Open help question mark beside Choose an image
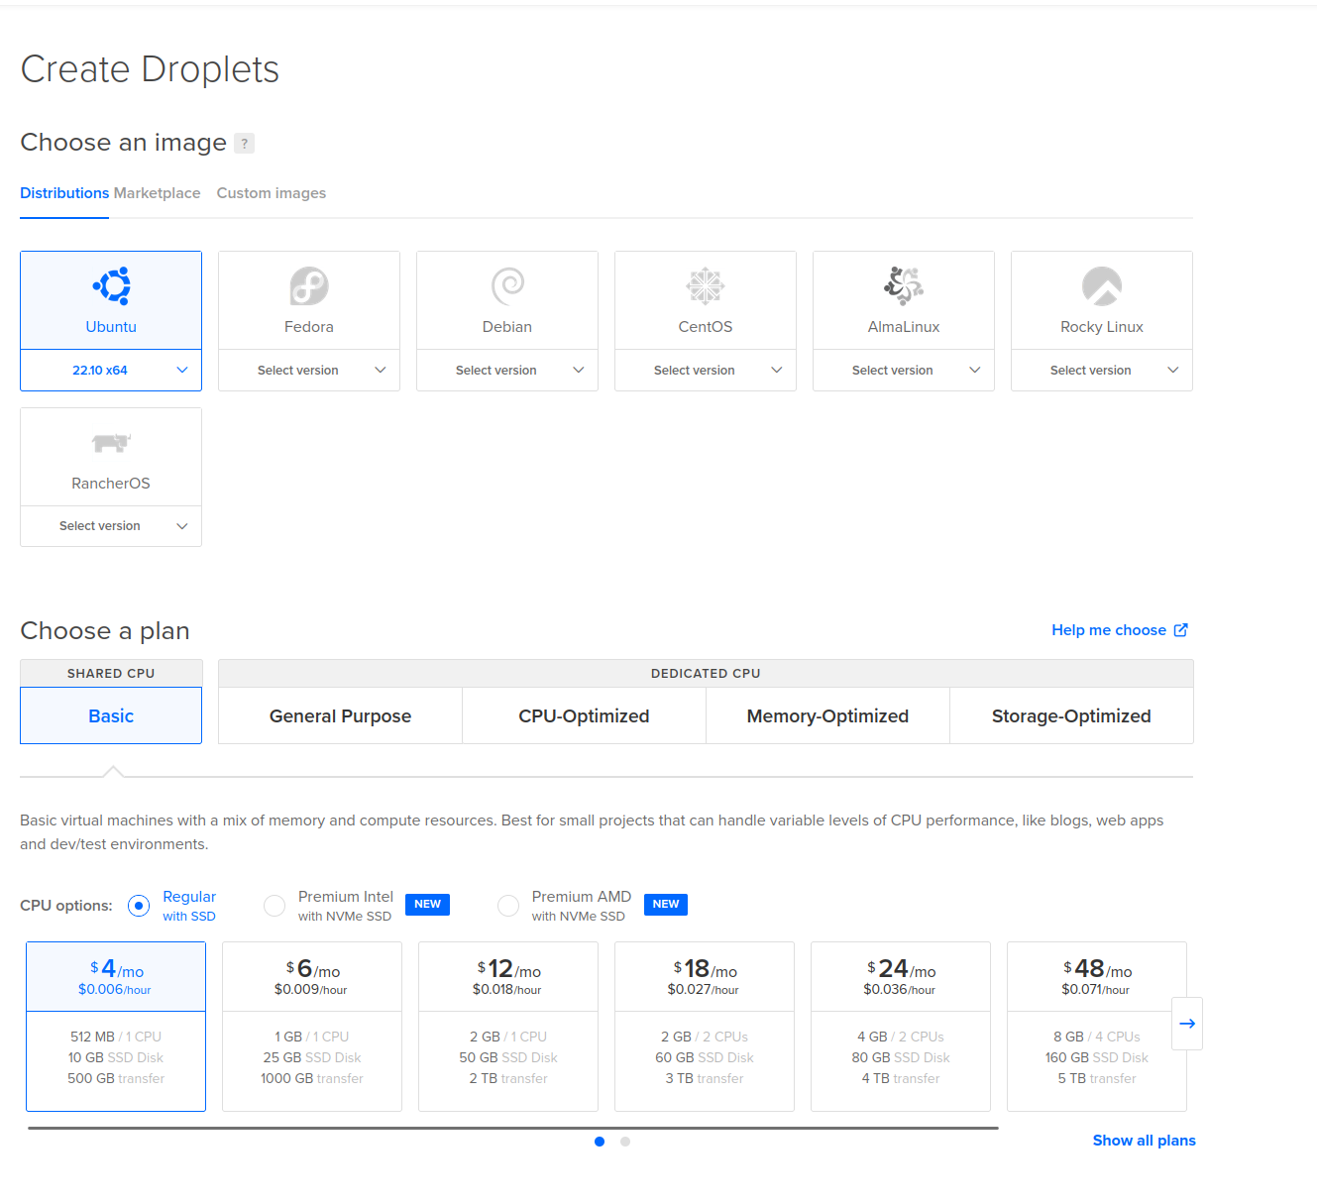 tap(244, 144)
